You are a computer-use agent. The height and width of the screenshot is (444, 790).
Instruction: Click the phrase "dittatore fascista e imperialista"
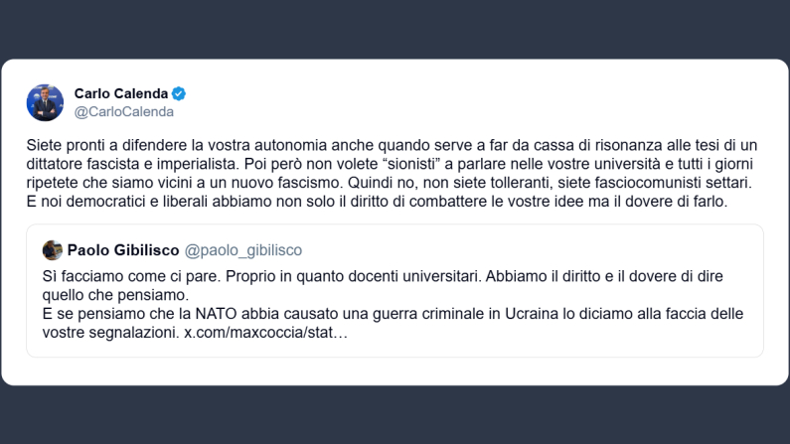pyautogui.click(x=138, y=164)
